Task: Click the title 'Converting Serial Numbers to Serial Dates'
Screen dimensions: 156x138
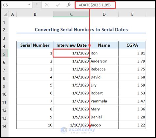Action: 81,30
